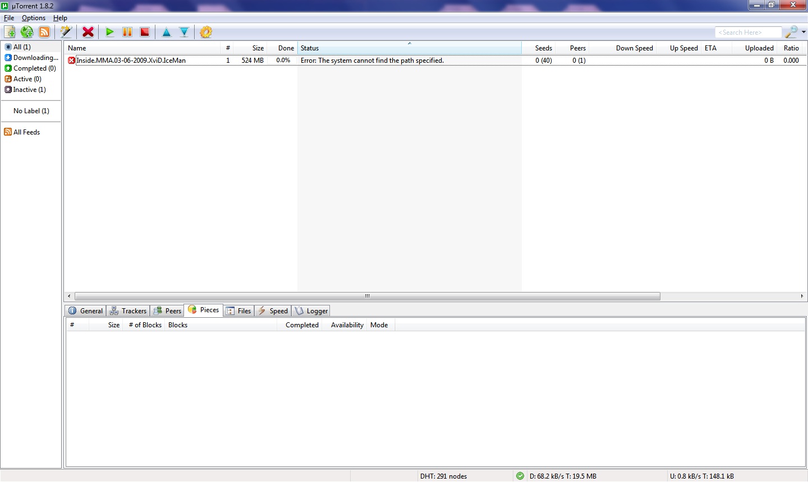
Task: Sort torrents by the Name column header
Action: [143, 48]
